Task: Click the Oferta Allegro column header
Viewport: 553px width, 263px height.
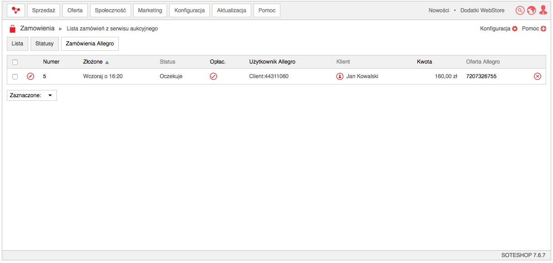Action: point(483,62)
